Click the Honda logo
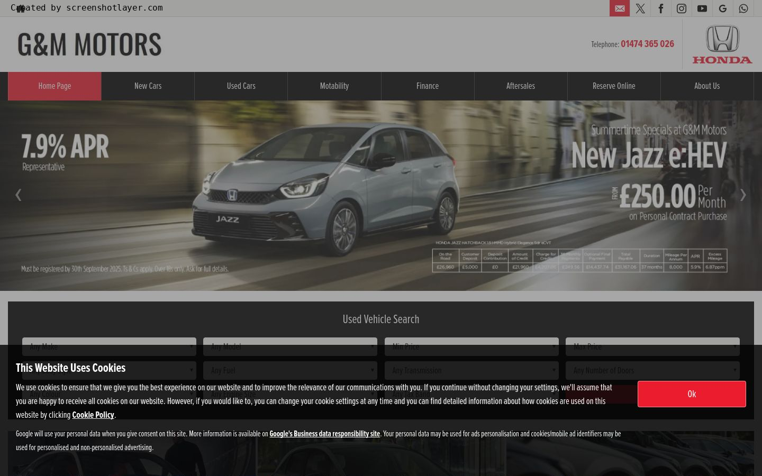Screen dimensions: 762x476 [x=722, y=44]
